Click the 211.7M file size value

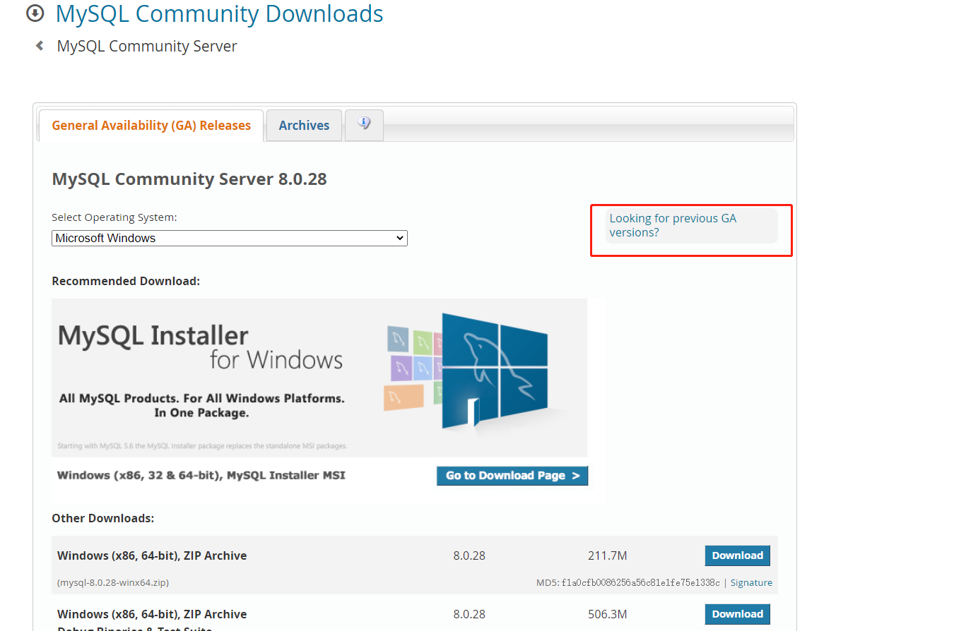tap(607, 555)
